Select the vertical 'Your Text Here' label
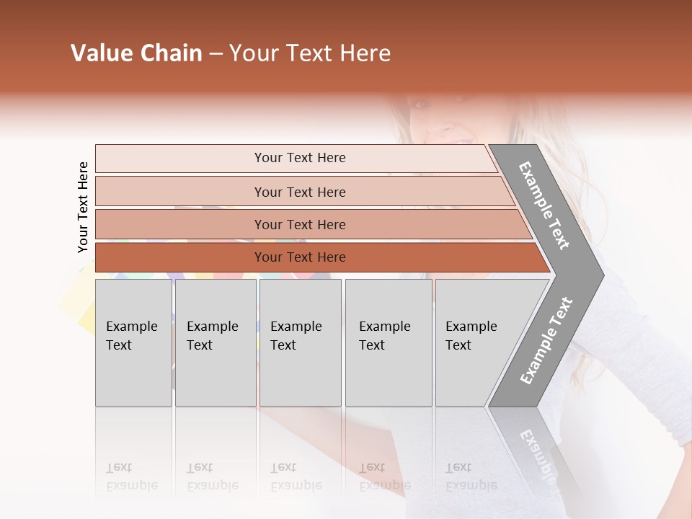This screenshot has width=692, height=519. [x=83, y=208]
